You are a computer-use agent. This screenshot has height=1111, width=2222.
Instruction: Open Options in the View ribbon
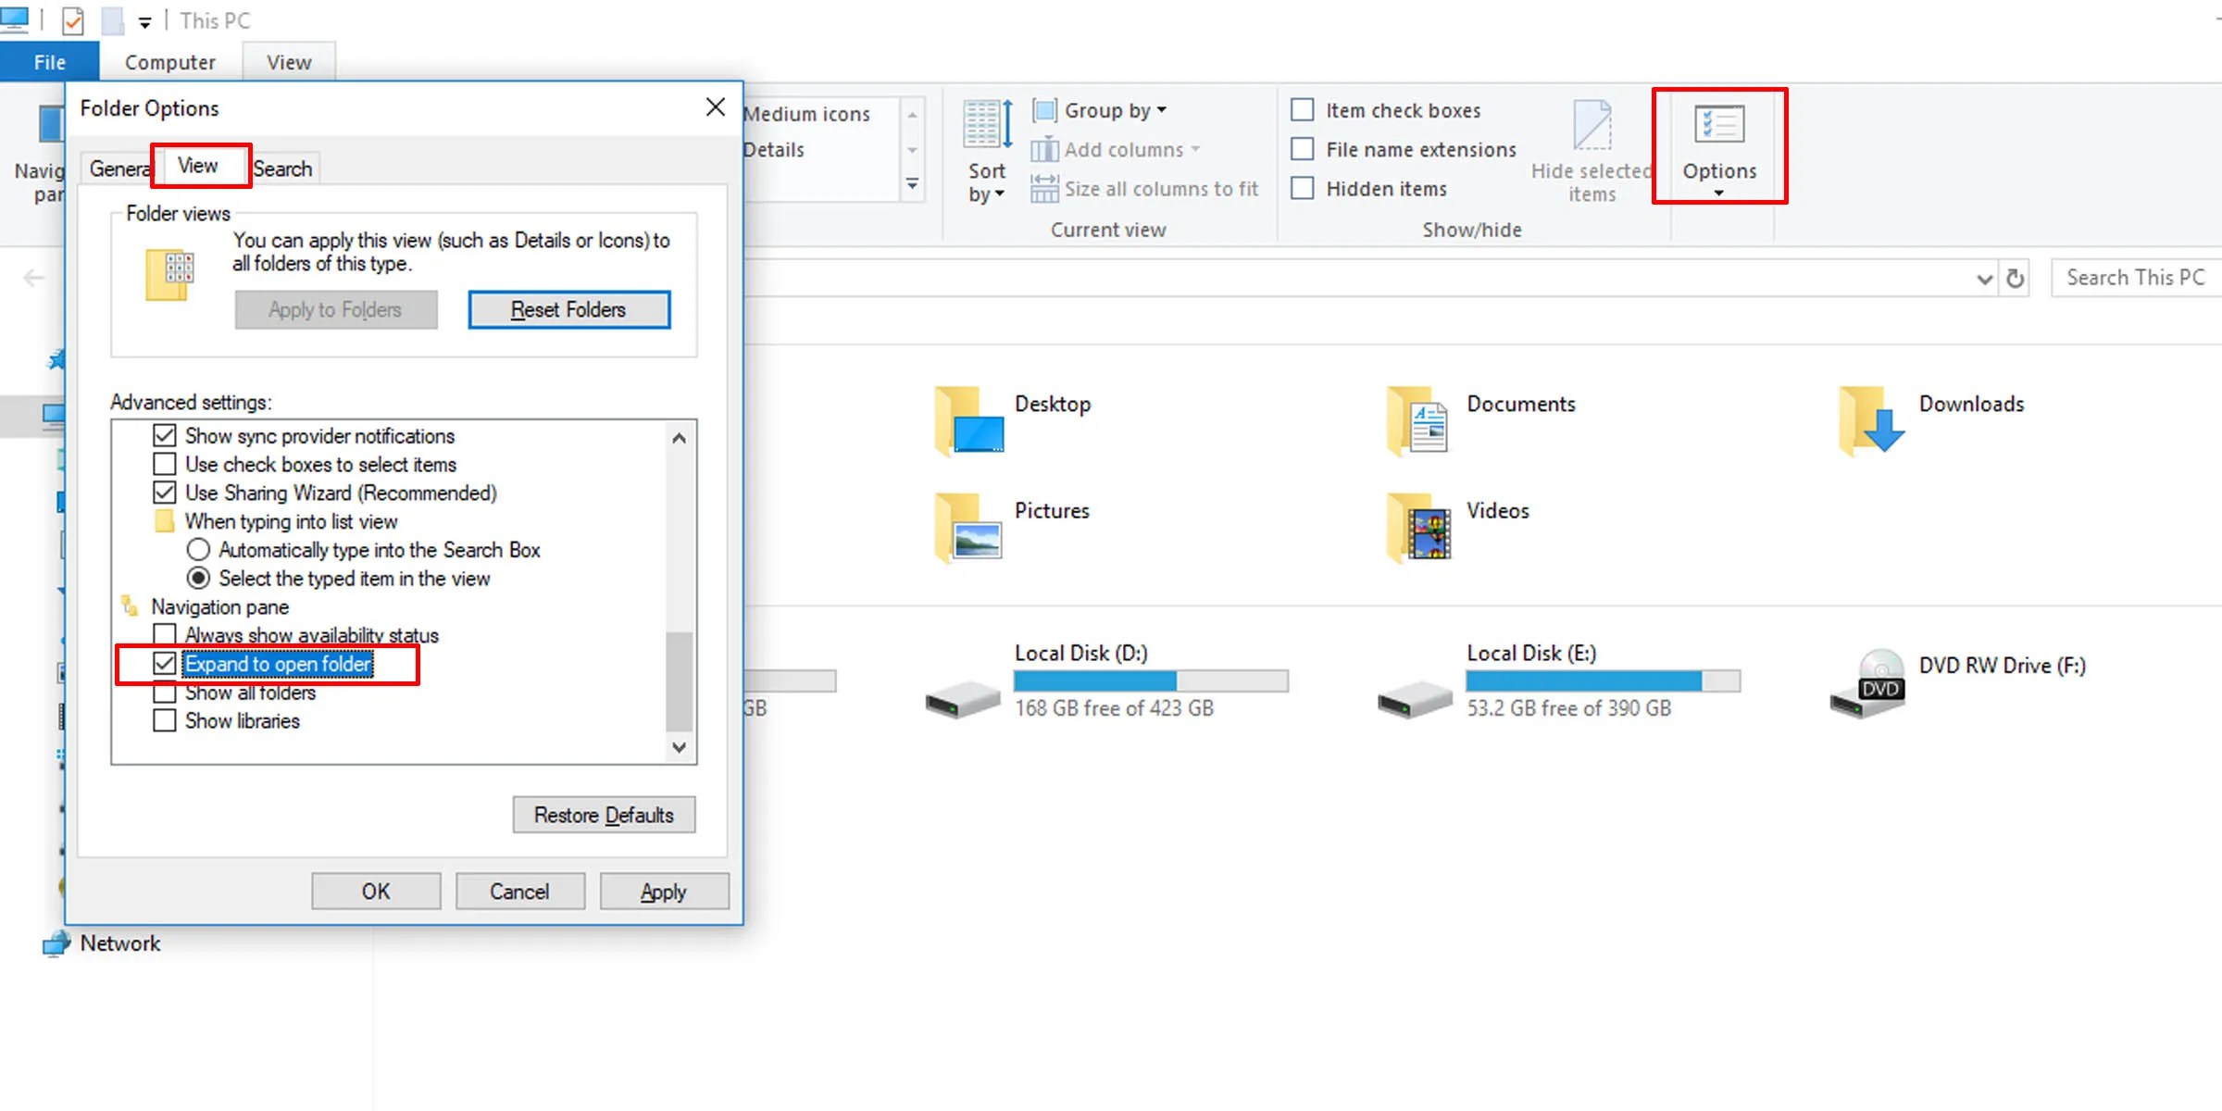click(1719, 148)
